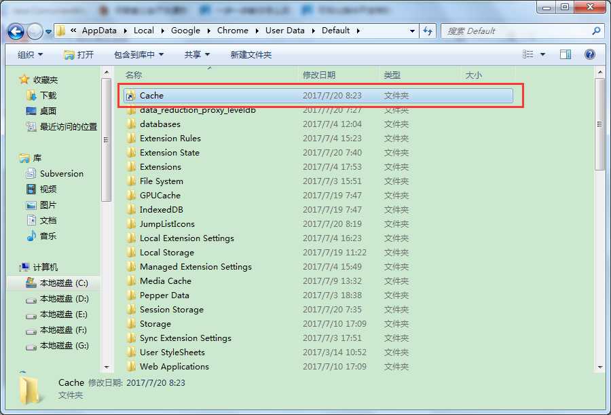Click the refresh icon beside address bar

click(428, 31)
